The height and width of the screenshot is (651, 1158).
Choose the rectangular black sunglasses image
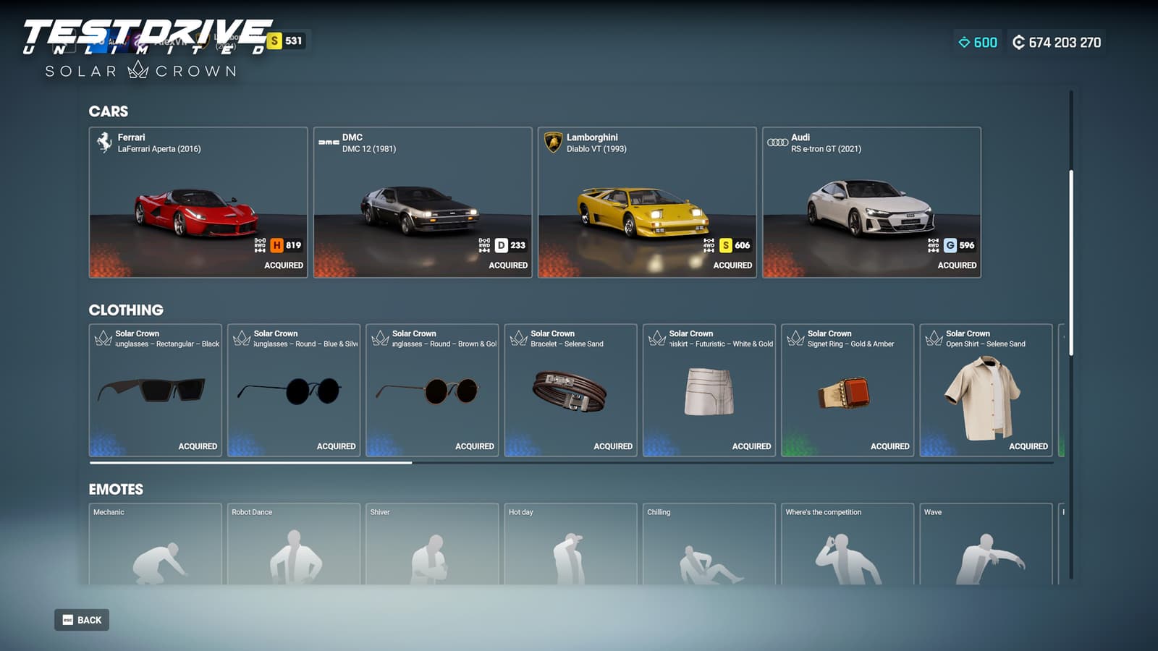(x=151, y=391)
